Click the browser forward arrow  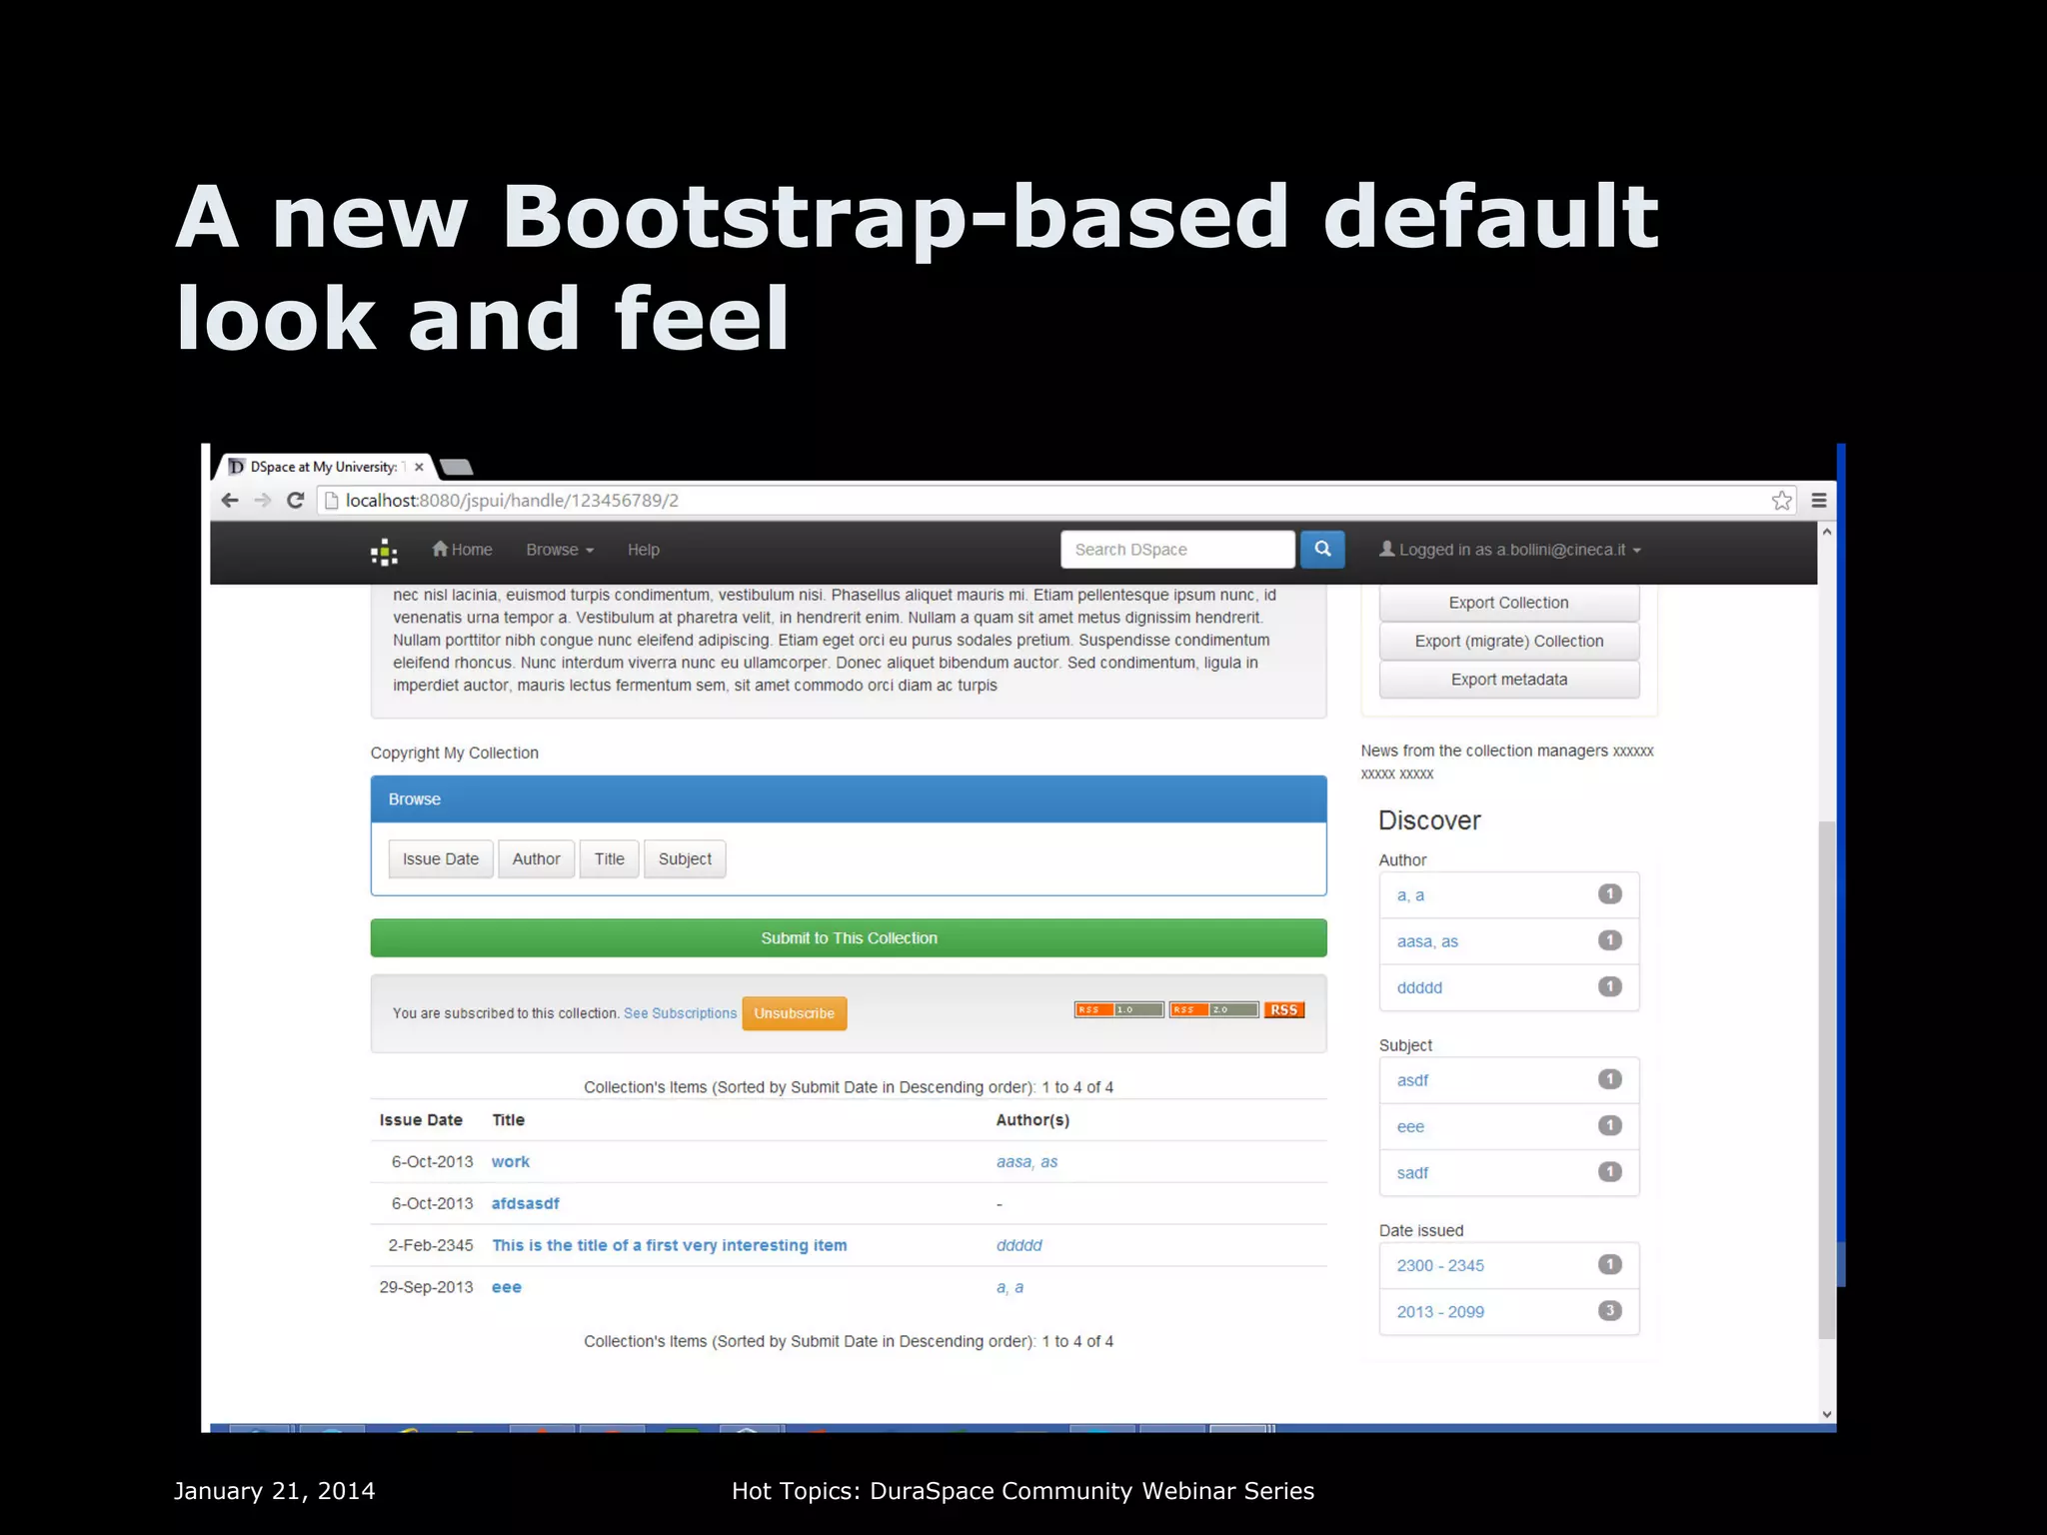[263, 501]
